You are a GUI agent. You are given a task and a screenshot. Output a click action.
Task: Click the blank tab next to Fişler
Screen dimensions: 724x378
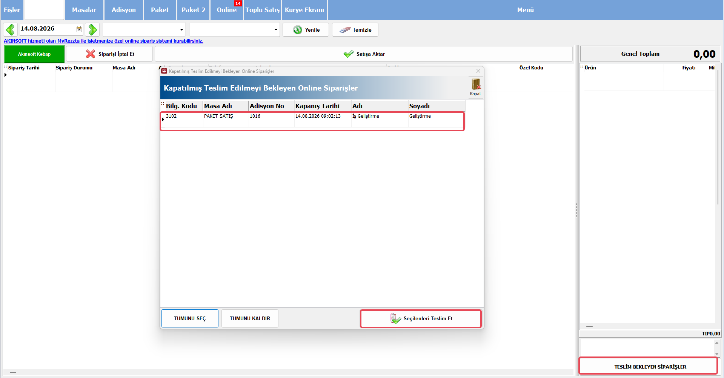pos(44,10)
